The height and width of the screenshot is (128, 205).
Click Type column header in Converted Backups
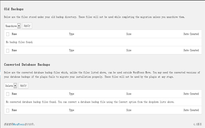[71, 94]
